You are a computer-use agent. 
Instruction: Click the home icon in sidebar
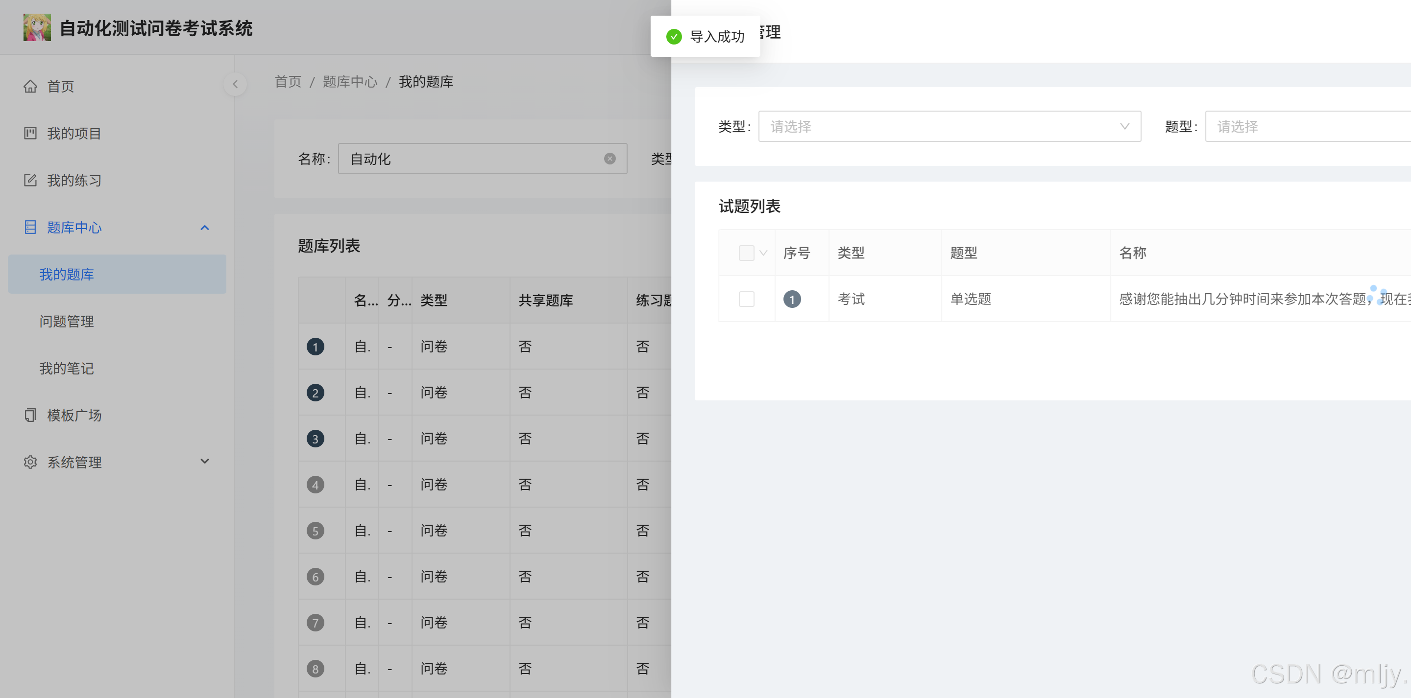pos(30,87)
